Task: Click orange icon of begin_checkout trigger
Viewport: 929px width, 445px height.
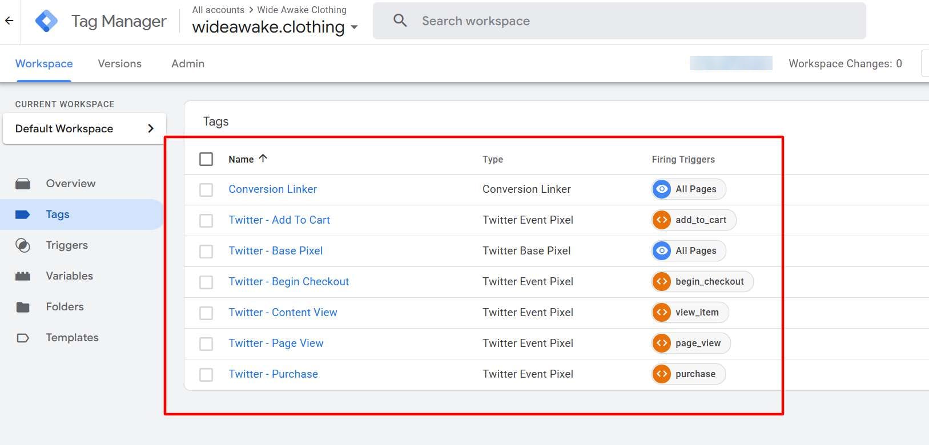Action: tap(662, 281)
